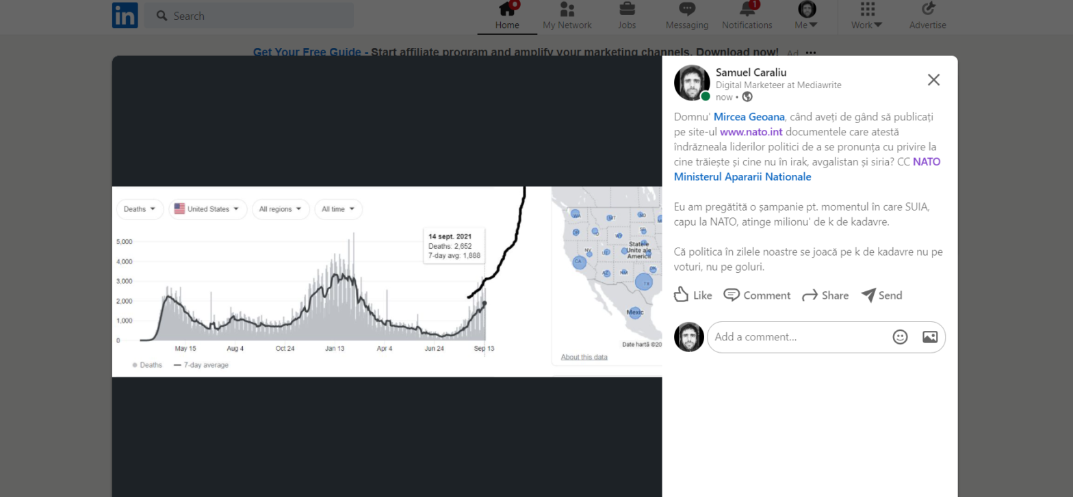The width and height of the screenshot is (1073, 497).
Task: Open the emoji picker in the comment box
Action: point(900,337)
